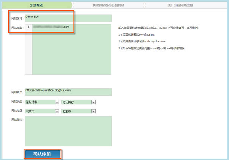This screenshot has width=229, height=160.
Task: Click inside the 网站简介 description box
Action: (68, 131)
